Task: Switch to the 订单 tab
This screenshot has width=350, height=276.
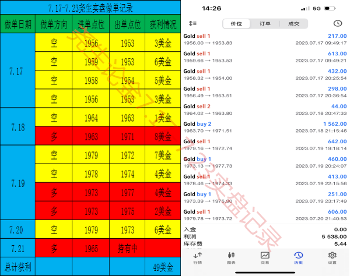Action: [265, 24]
